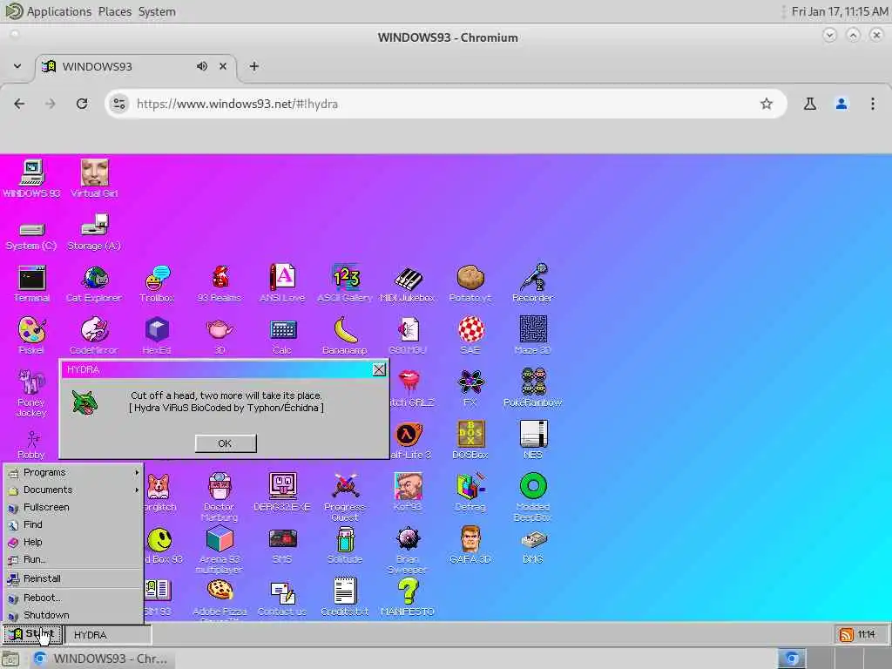Launch Piskel paint palette icon
892x669 pixels.
click(x=31, y=335)
